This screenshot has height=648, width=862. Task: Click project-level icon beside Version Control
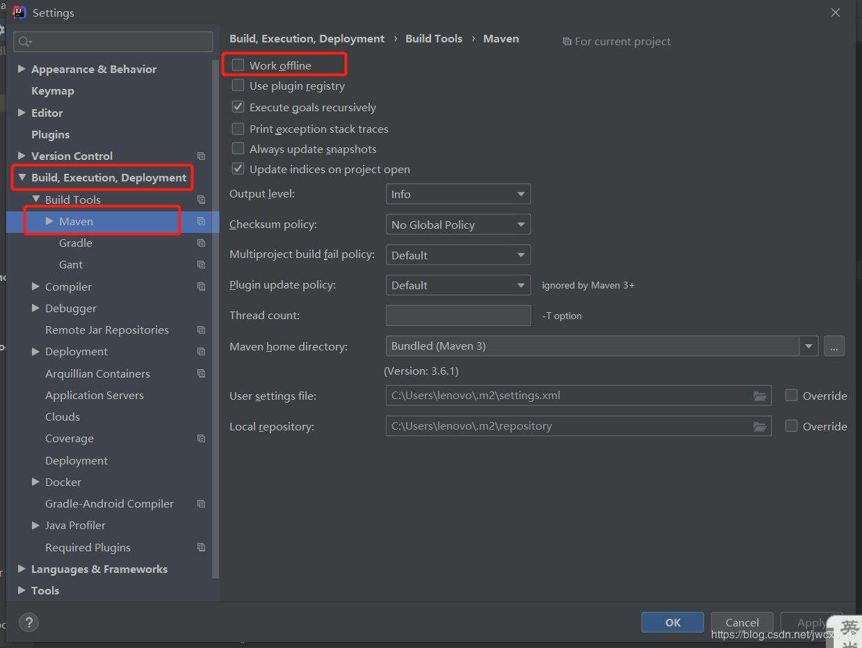pos(201,156)
